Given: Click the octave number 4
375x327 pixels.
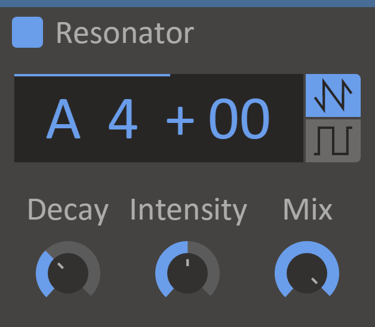Looking at the screenshot, I should coord(123,120).
